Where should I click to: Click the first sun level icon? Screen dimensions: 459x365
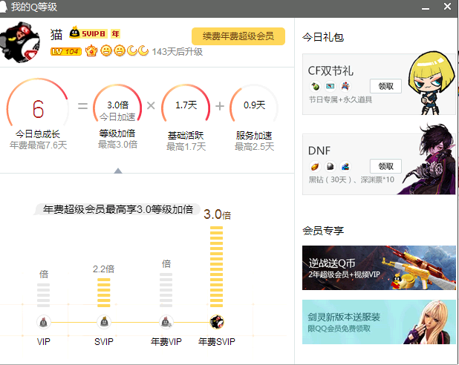click(x=106, y=51)
